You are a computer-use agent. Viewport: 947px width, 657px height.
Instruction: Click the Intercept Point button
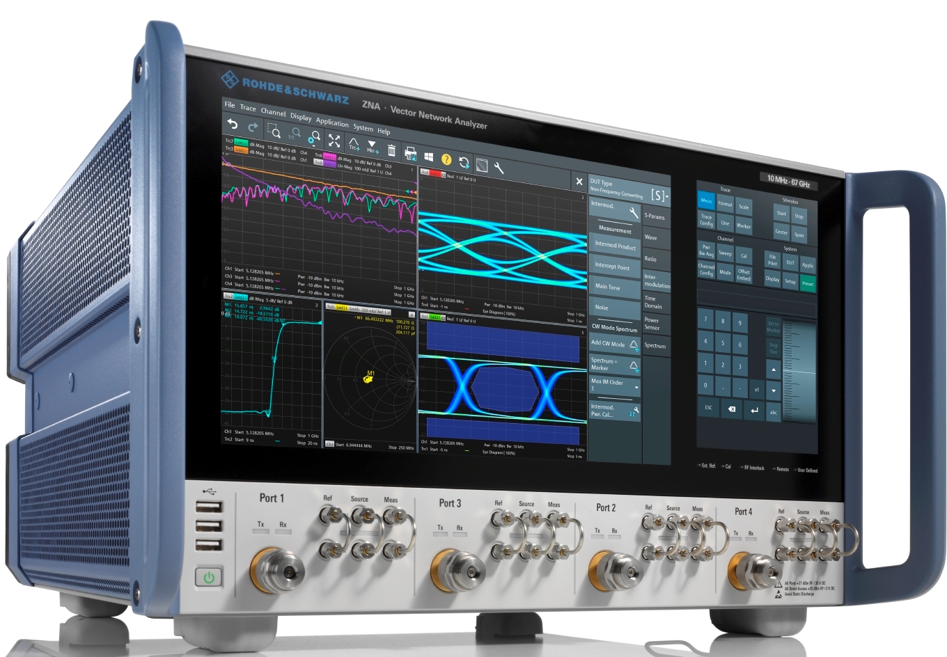(613, 267)
